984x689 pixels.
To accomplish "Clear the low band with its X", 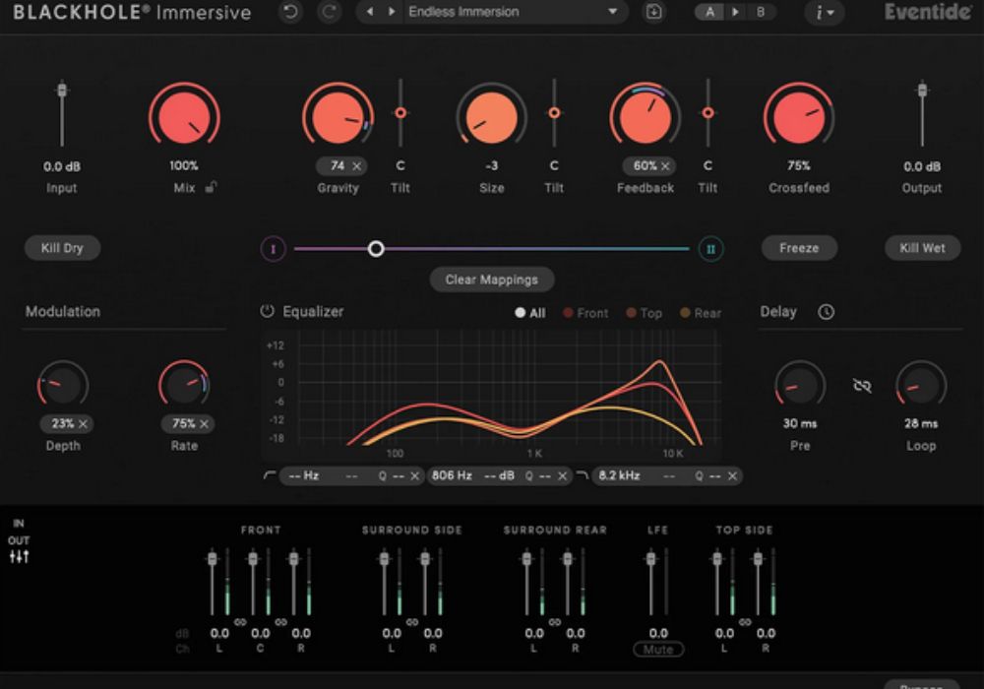I will (415, 476).
